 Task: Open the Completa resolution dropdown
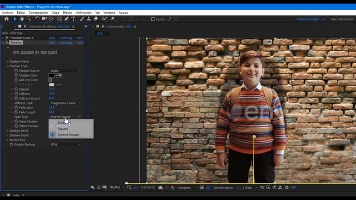[187, 188]
